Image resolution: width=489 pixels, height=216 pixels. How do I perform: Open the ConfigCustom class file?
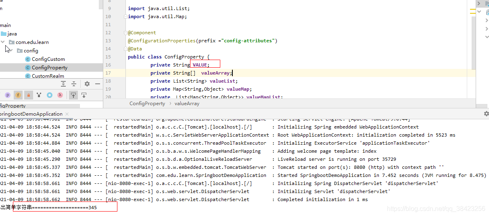pyautogui.click(x=48, y=59)
